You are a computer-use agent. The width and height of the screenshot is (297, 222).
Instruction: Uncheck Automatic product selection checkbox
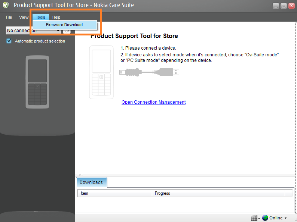[9, 41]
